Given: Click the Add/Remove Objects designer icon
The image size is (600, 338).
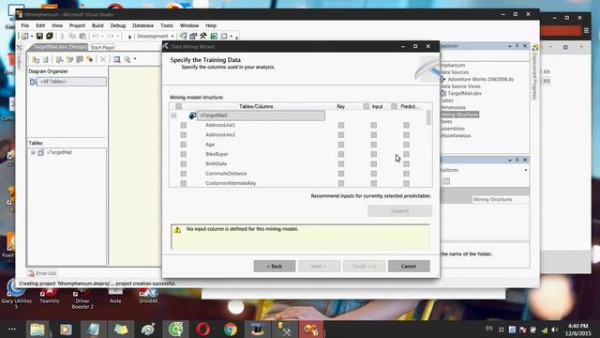Looking at the screenshot, I should pos(36,59).
